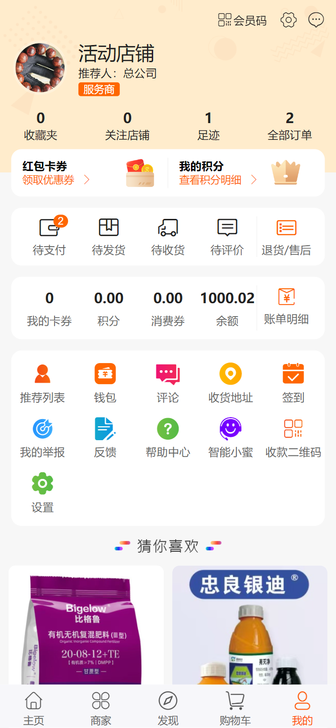Open 消费券 voucher balance
336x728 pixels.
pyautogui.click(x=168, y=309)
